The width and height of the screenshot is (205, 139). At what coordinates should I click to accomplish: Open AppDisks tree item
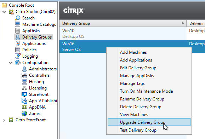[x=31, y=31]
